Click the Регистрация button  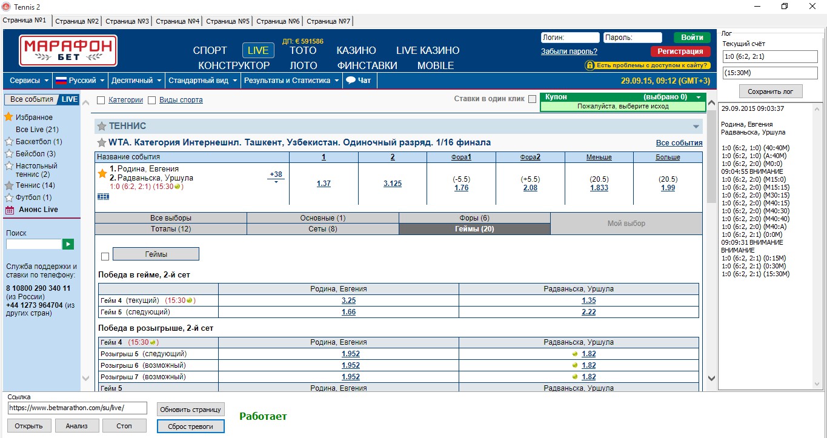[x=680, y=51]
